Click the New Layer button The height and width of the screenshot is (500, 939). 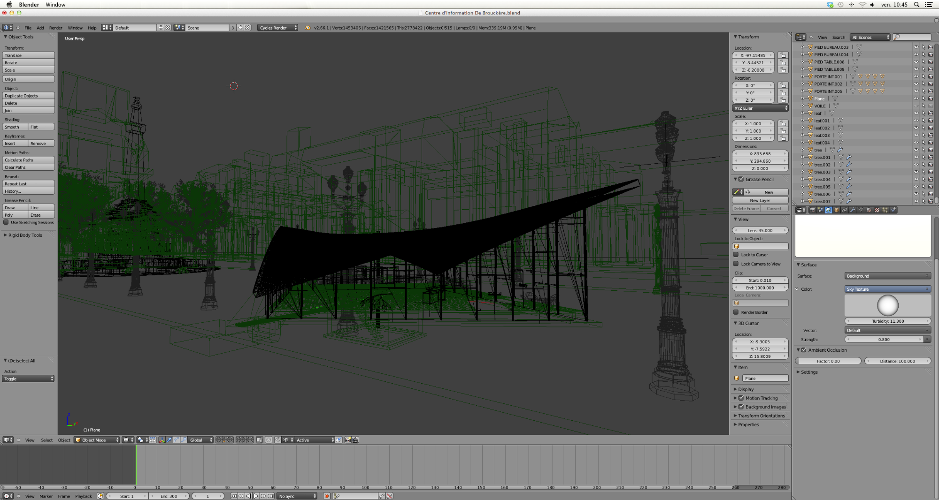[x=760, y=200]
